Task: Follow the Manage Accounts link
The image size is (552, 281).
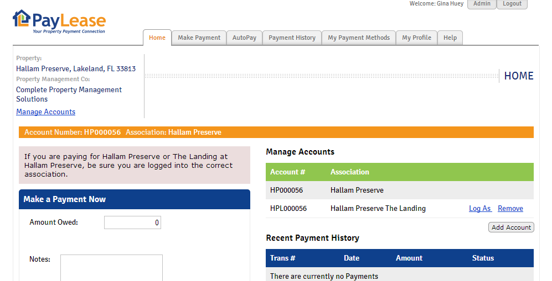Action: coord(45,112)
